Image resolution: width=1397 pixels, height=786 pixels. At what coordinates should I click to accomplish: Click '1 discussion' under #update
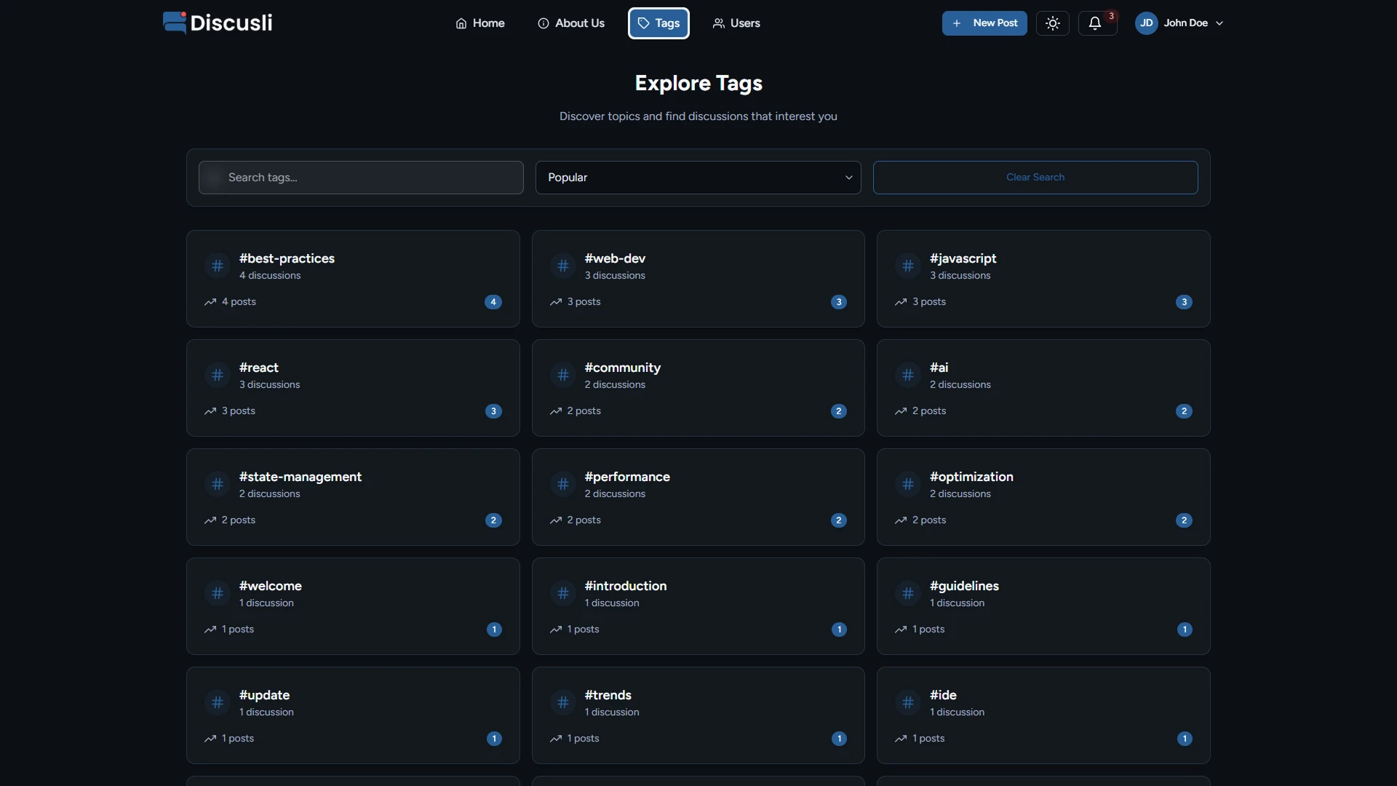[266, 712]
